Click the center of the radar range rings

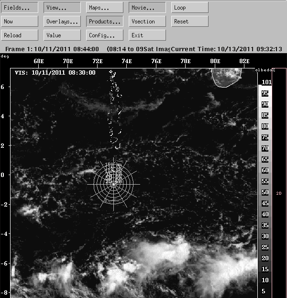click(x=114, y=184)
